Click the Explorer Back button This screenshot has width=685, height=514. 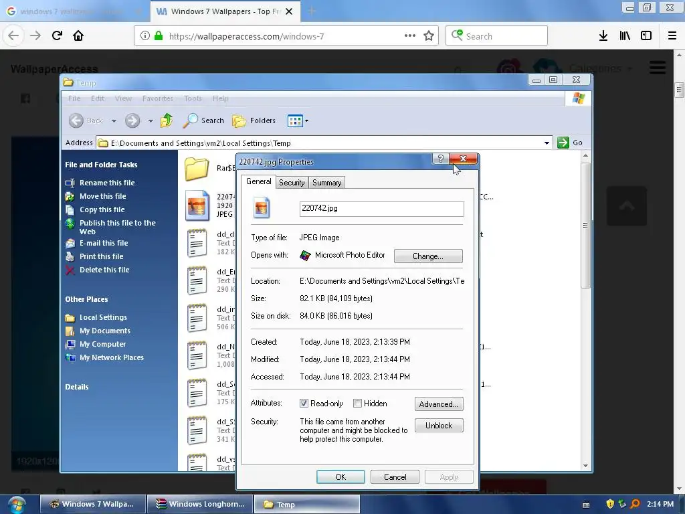86,120
